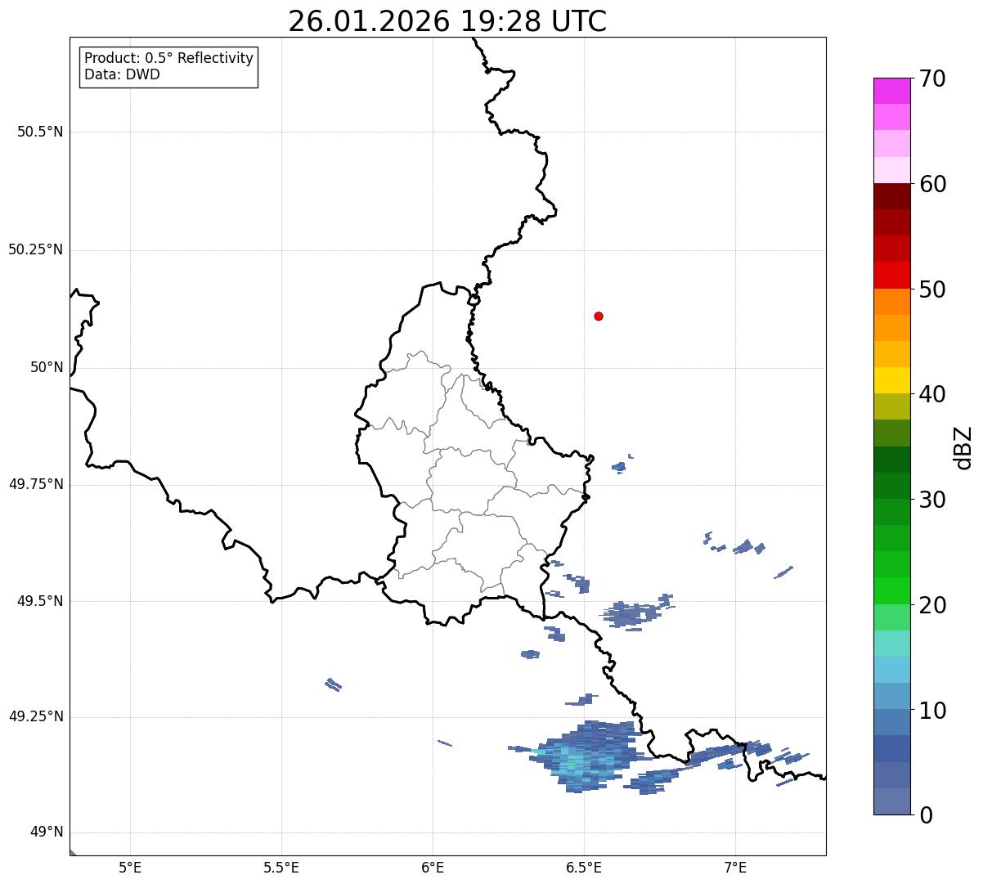The width and height of the screenshot is (983, 884).
Task: Click the 50°N latitude label
Action: [x=47, y=367]
